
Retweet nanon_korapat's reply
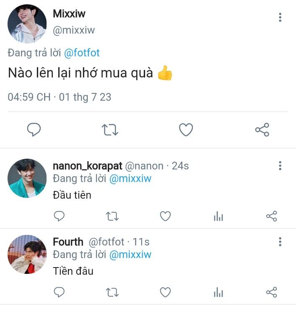click(x=112, y=216)
